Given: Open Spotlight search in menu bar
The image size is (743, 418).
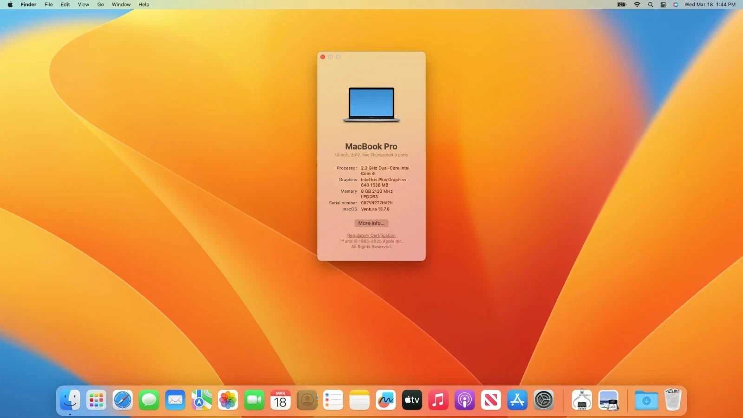Looking at the screenshot, I should click(x=651, y=5).
